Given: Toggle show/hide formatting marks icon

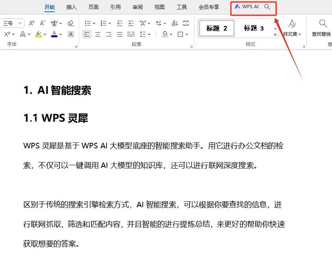Looking at the screenshot, I should tap(186, 23).
